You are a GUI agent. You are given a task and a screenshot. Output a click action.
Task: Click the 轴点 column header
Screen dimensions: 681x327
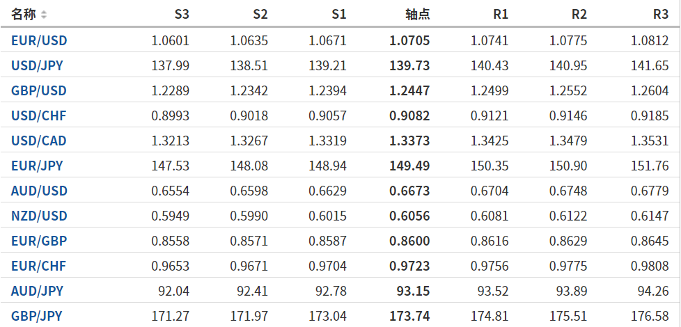point(417,15)
